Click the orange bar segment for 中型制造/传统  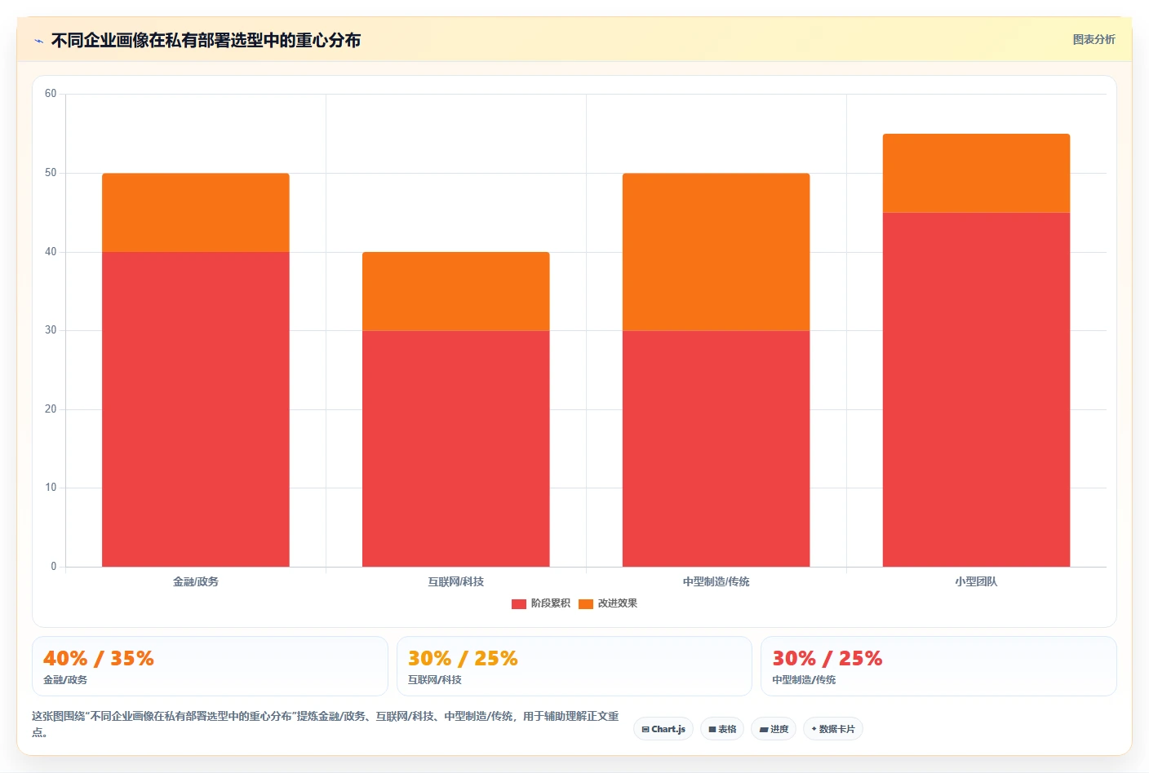coord(716,252)
